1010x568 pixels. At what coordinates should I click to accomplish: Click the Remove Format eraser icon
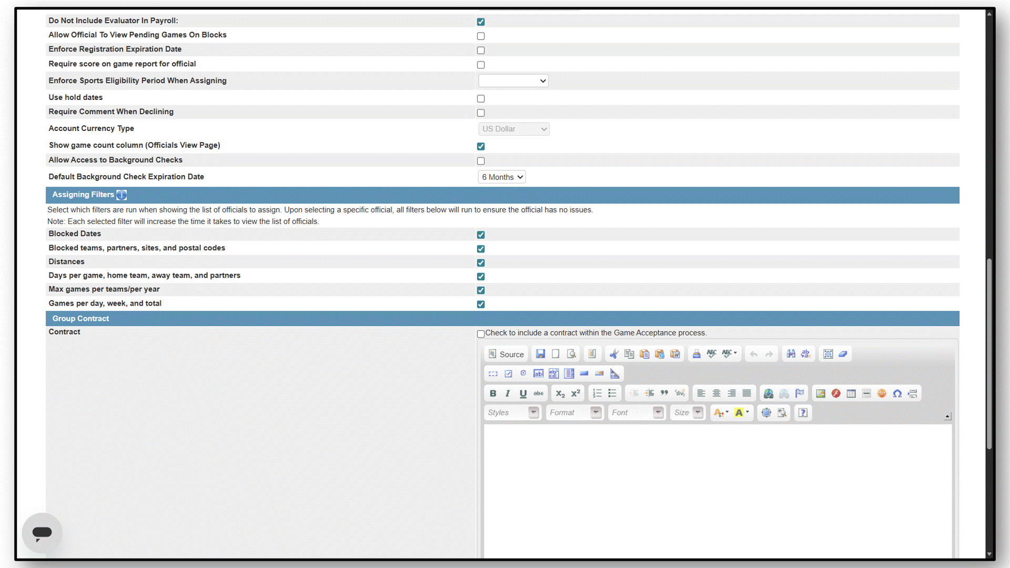point(843,354)
